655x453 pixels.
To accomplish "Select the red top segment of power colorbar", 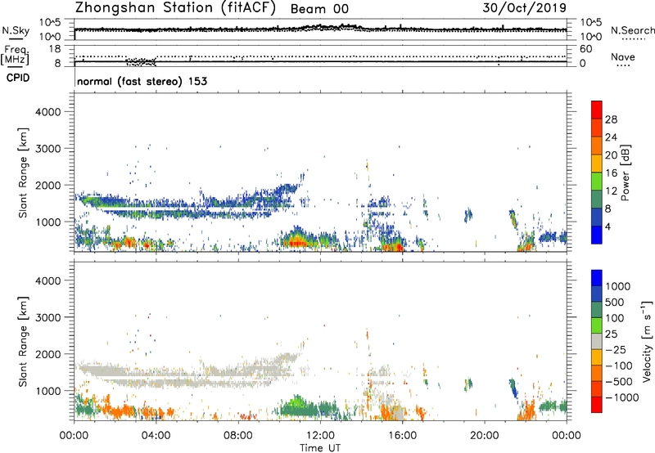I will pos(597,110).
